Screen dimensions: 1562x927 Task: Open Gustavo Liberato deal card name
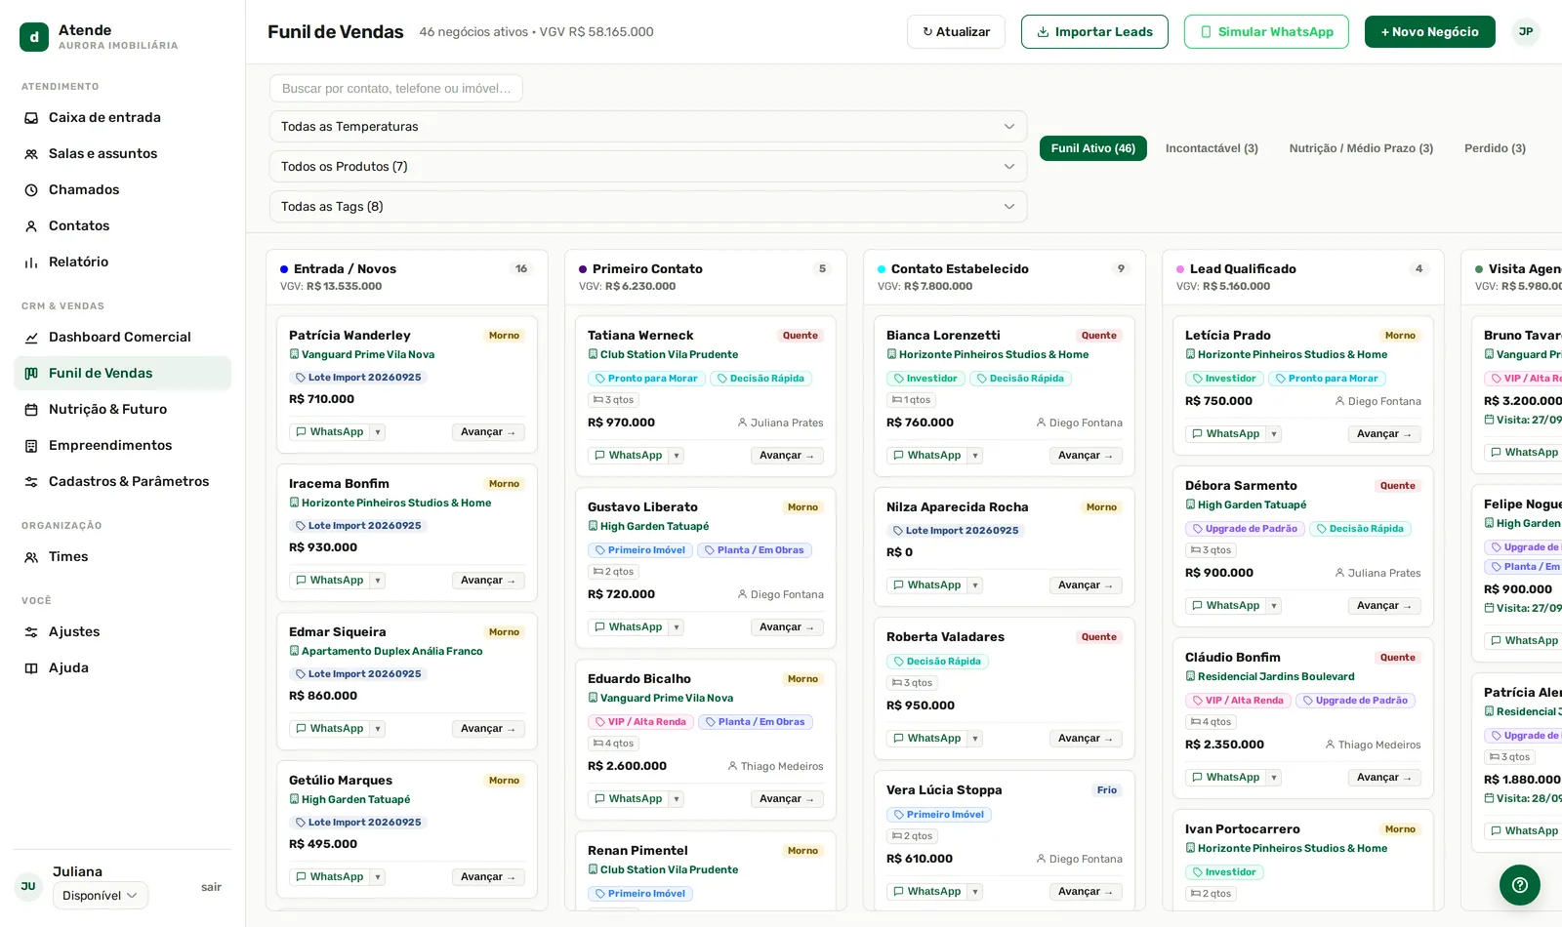coord(642,507)
